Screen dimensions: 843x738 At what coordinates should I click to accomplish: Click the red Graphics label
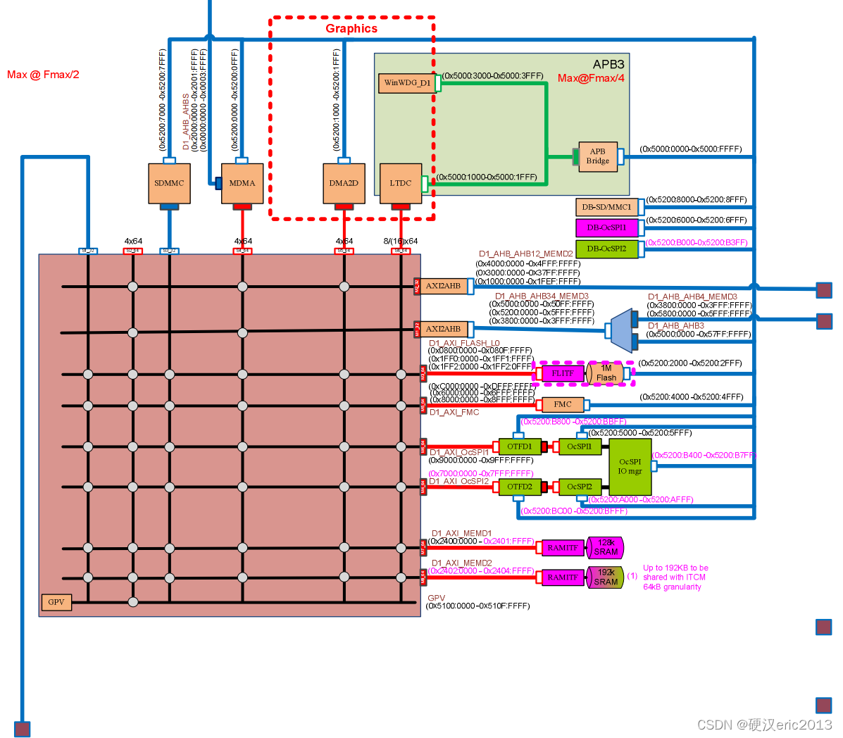[351, 28]
